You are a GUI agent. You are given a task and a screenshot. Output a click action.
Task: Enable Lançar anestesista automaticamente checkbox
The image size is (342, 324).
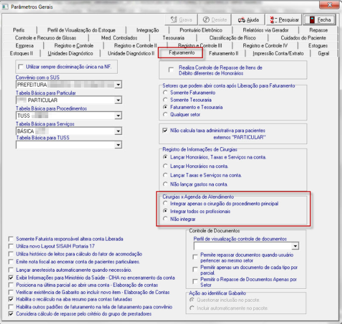tap(11, 270)
